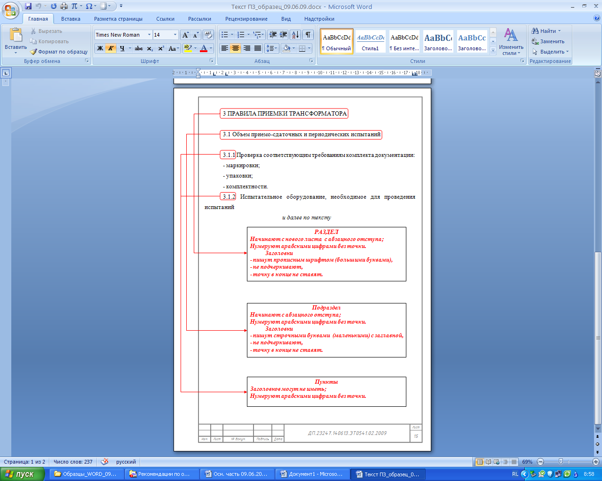Toggle show paragraph marks (¶)

(x=308, y=35)
